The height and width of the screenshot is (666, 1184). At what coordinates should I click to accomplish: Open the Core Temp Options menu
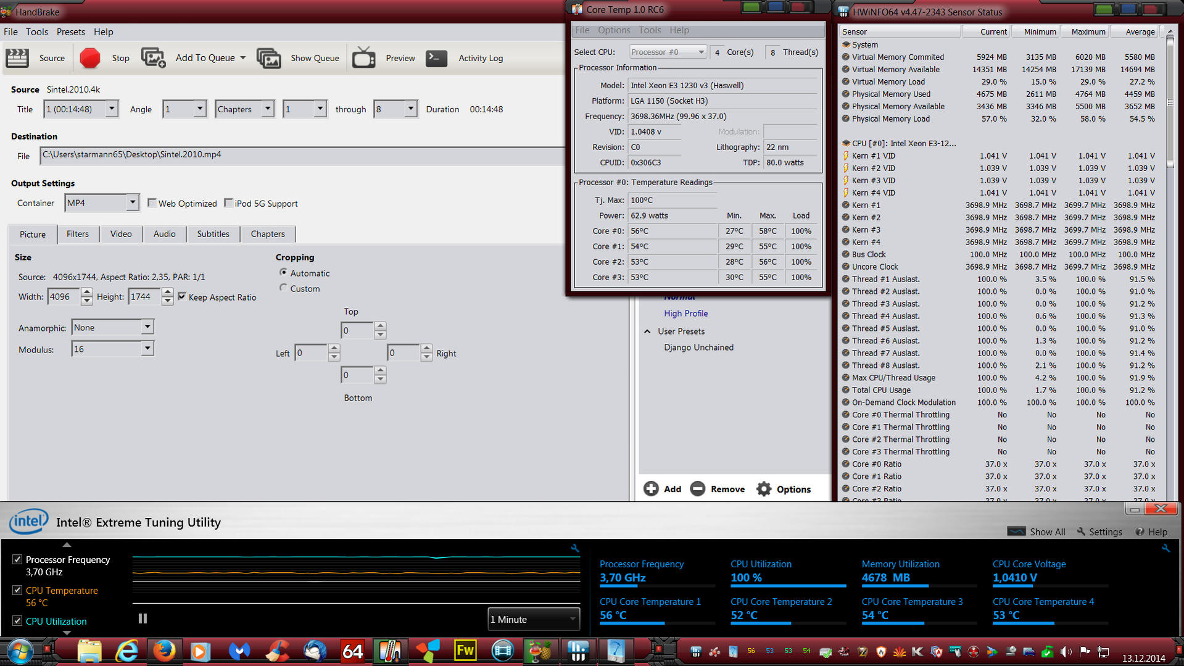(614, 30)
